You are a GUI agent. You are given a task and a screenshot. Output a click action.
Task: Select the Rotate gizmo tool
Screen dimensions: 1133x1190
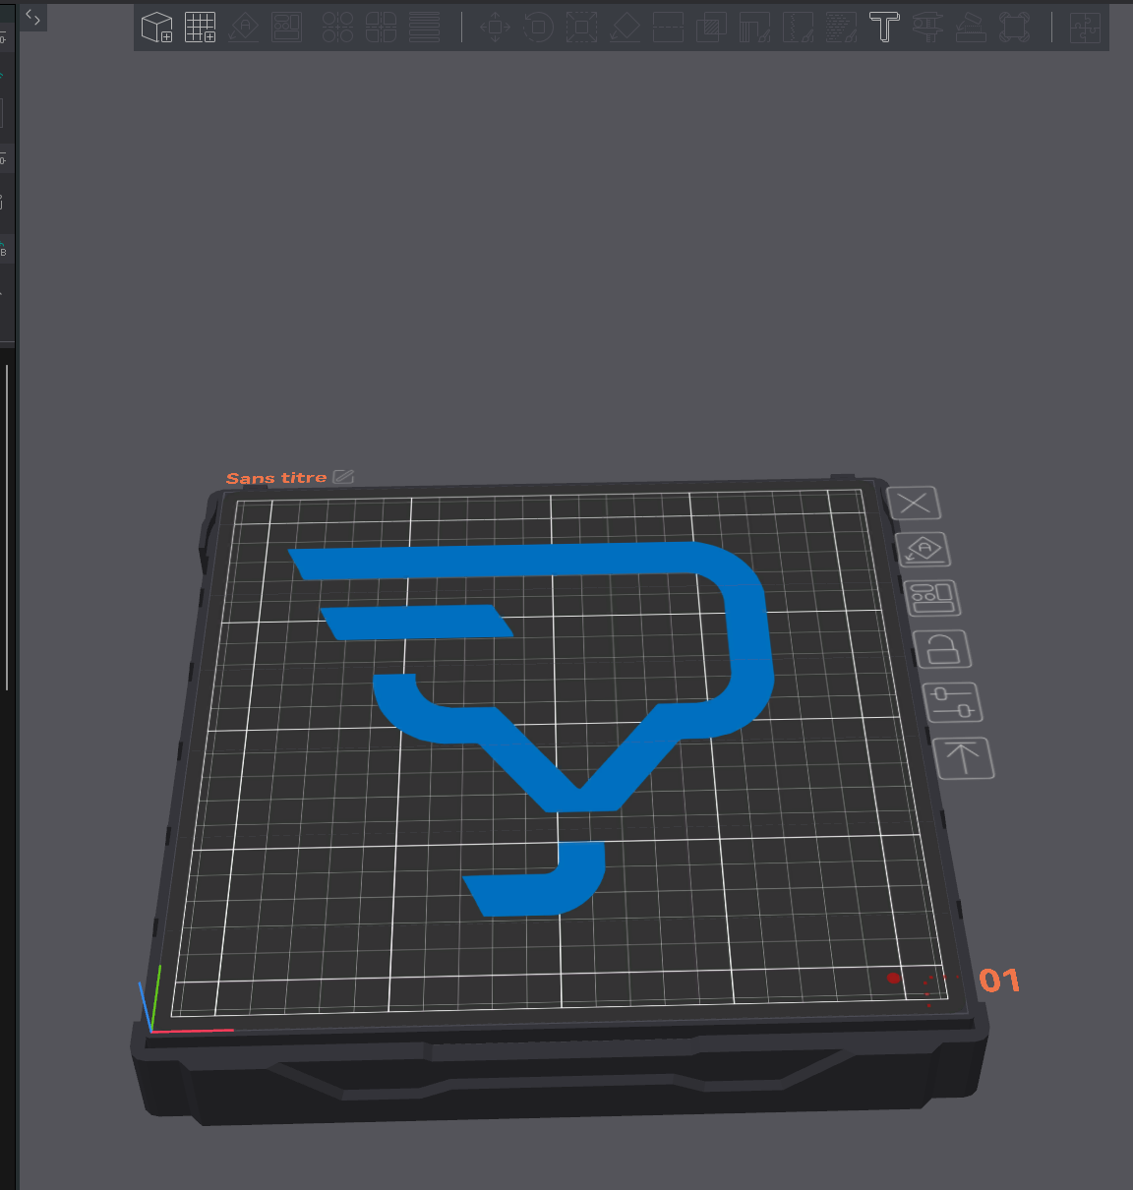click(538, 27)
